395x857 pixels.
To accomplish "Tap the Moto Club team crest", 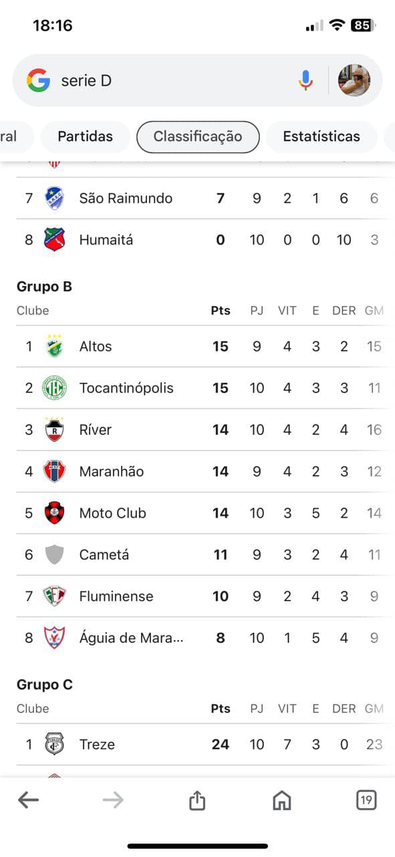I will click(x=55, y=513).
